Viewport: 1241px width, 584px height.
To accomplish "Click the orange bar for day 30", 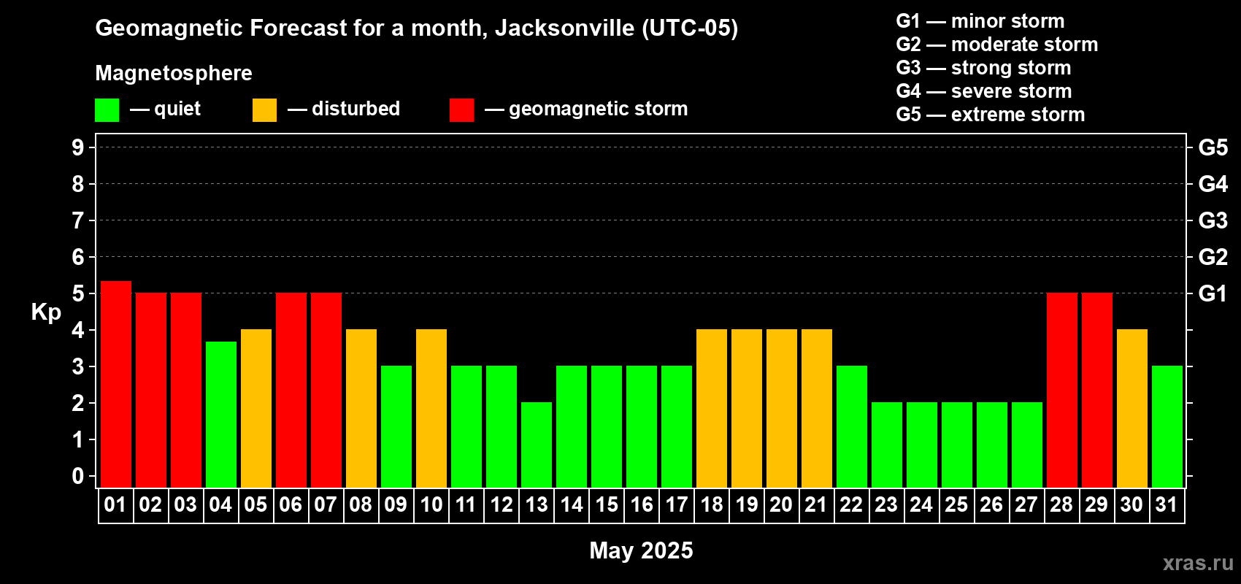I will tap(1132, 409).
